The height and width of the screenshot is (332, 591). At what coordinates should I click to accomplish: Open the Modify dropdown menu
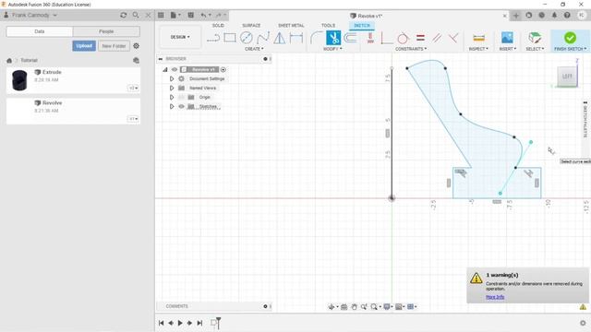pos(332,49)
